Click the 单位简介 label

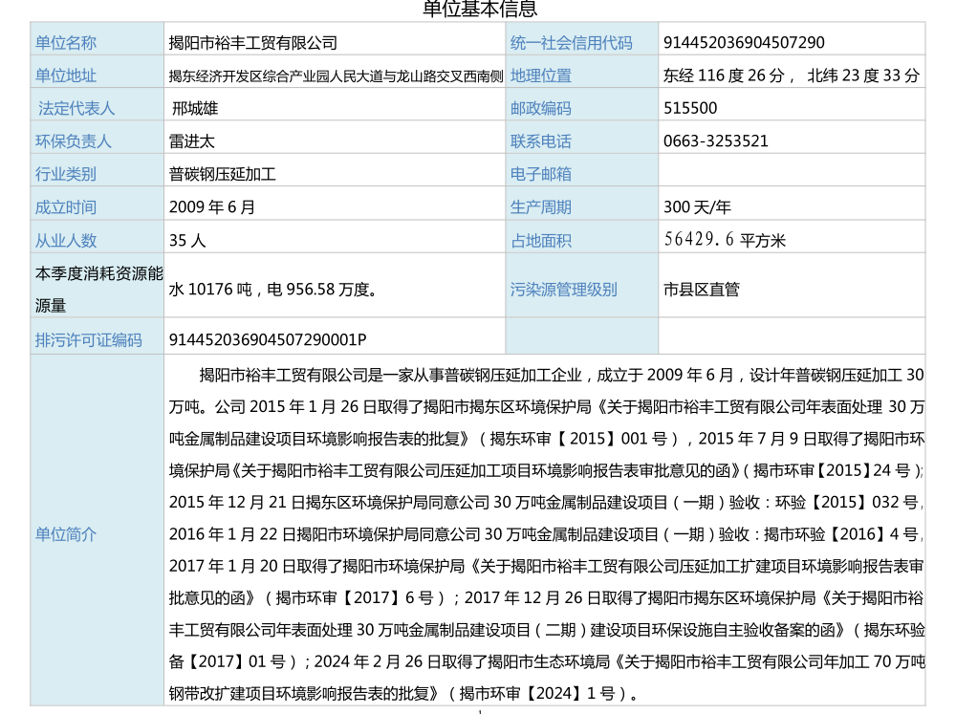click(x=66, y=534)
